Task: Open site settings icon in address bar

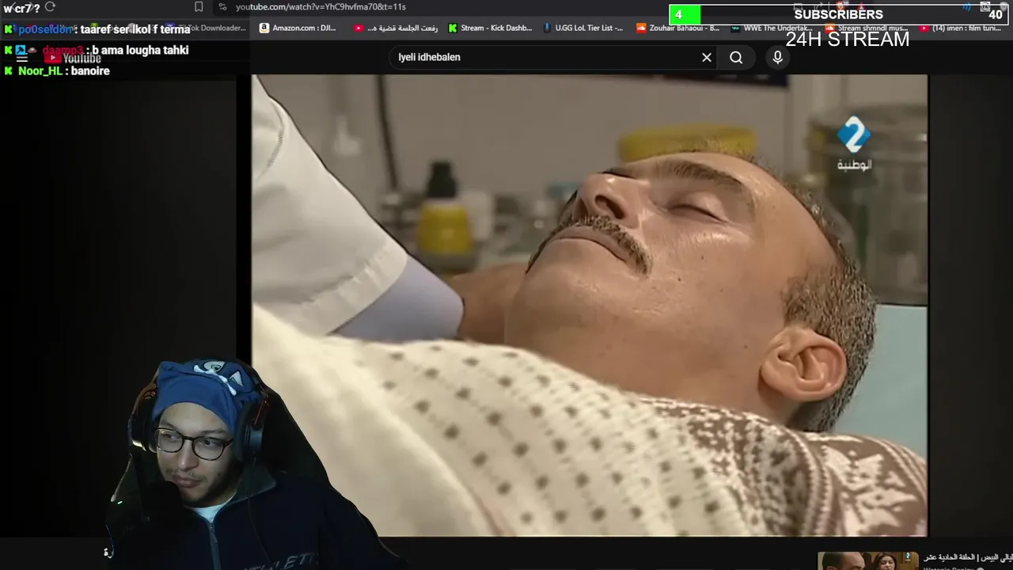Action: 222,7
